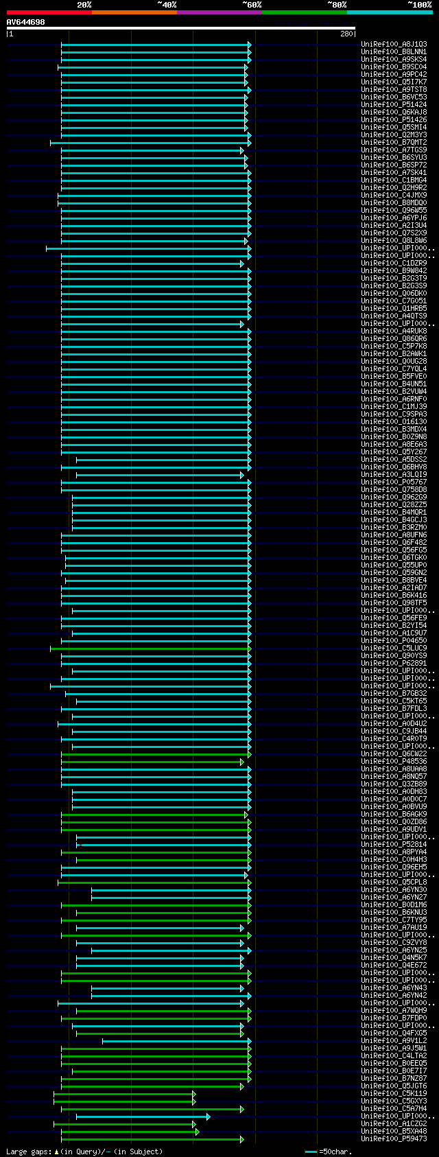Click the cyan ~100% identity legend segment
Viewport: 439px width, 1157px height.
pyautogui.click(x=390, y=12)
